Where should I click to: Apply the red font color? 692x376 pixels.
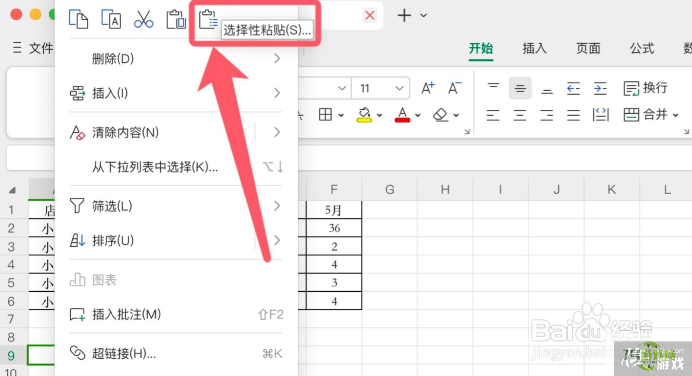point(402,115)
